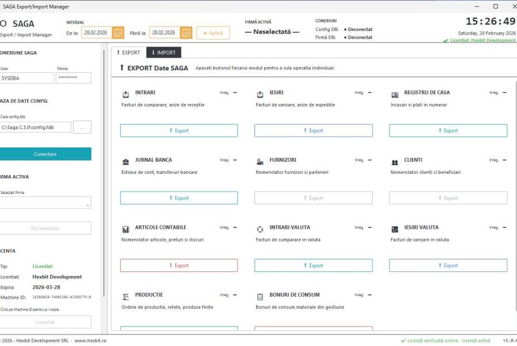Click Export under ARTICOLE CONTABILE
The height and width of the screenshot is (346, 517).
click(179, 266)
